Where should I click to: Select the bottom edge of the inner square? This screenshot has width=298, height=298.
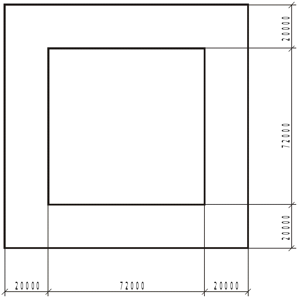pos(126,204)
